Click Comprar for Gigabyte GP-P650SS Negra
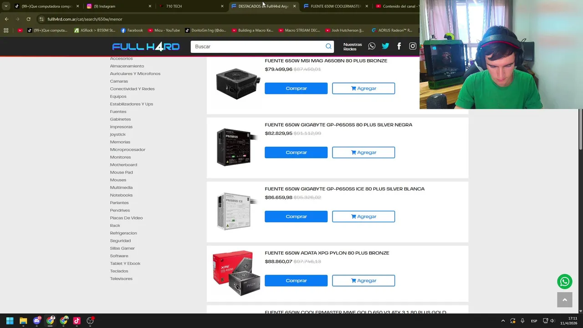The image size is (583, 328). pyautogui.click(x=296, y=153)
